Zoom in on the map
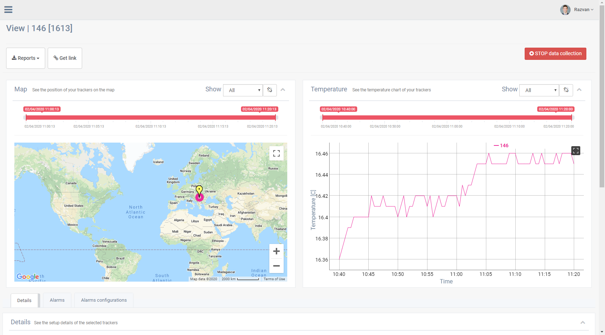605x335 pixels. coord(276,251)
